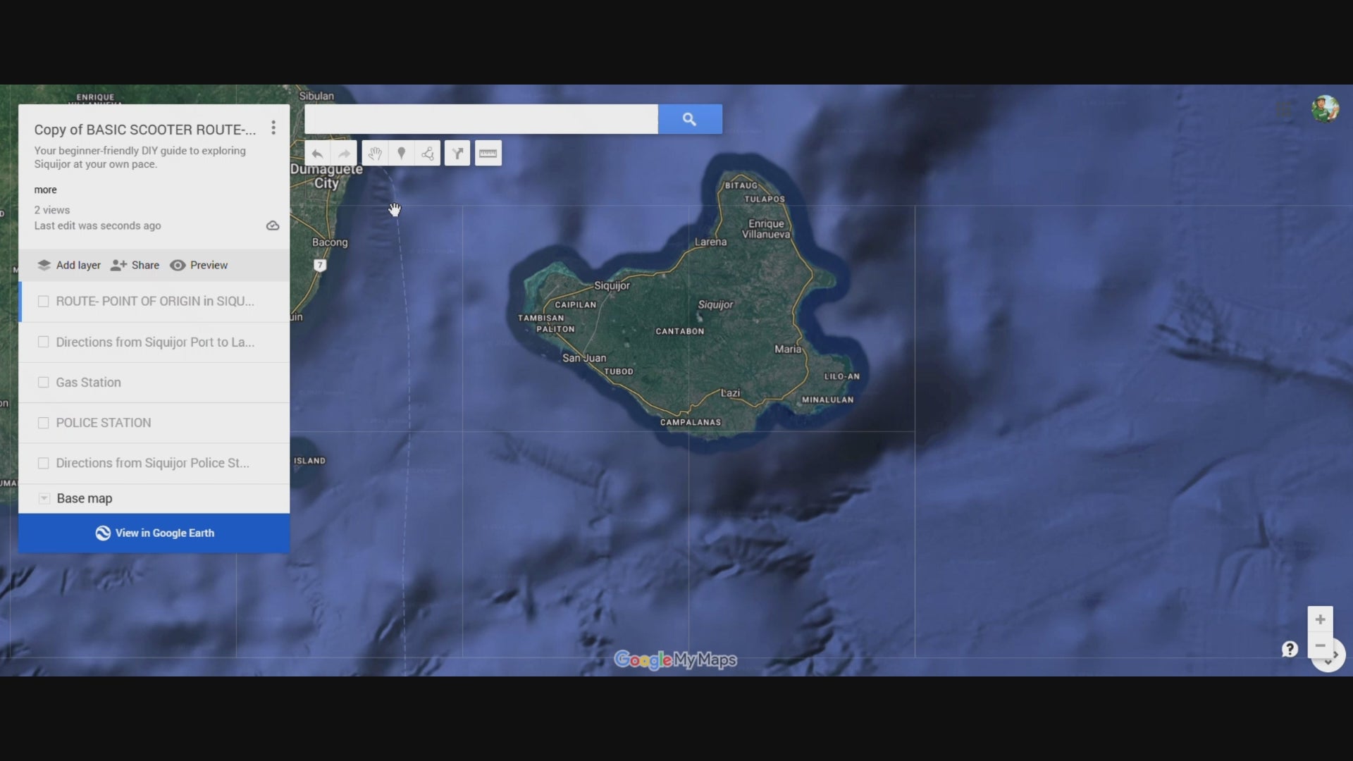Click the LILO-AN label on the map

click(842, 376)
